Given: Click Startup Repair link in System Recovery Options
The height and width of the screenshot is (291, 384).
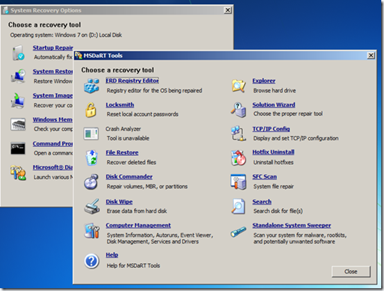Looking at the screenshot, I should pos(53,47).
